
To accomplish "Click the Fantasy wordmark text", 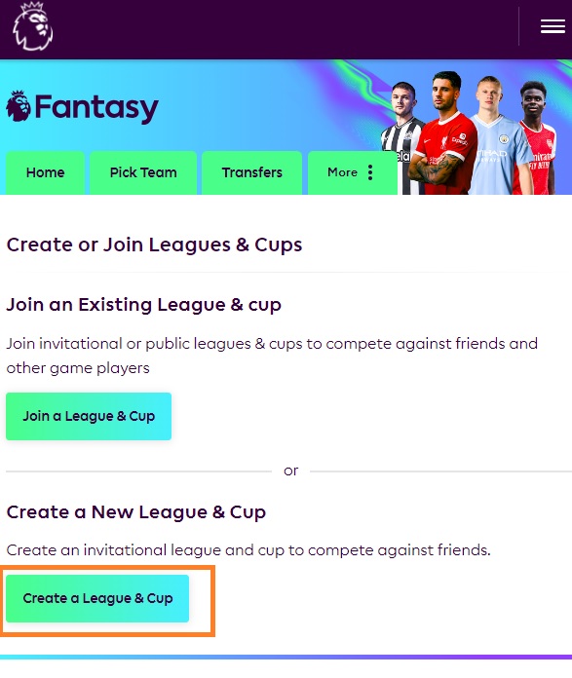I will (96, 108).
